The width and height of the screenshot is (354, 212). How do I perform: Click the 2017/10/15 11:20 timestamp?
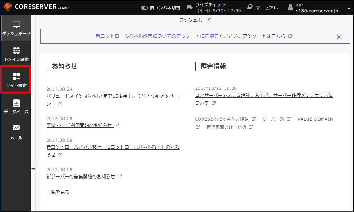[x=216, y=88]
